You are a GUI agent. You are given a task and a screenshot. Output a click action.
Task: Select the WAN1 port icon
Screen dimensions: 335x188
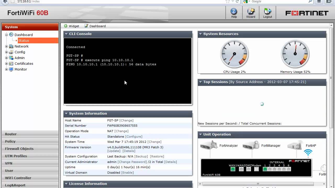pos(233,169)
